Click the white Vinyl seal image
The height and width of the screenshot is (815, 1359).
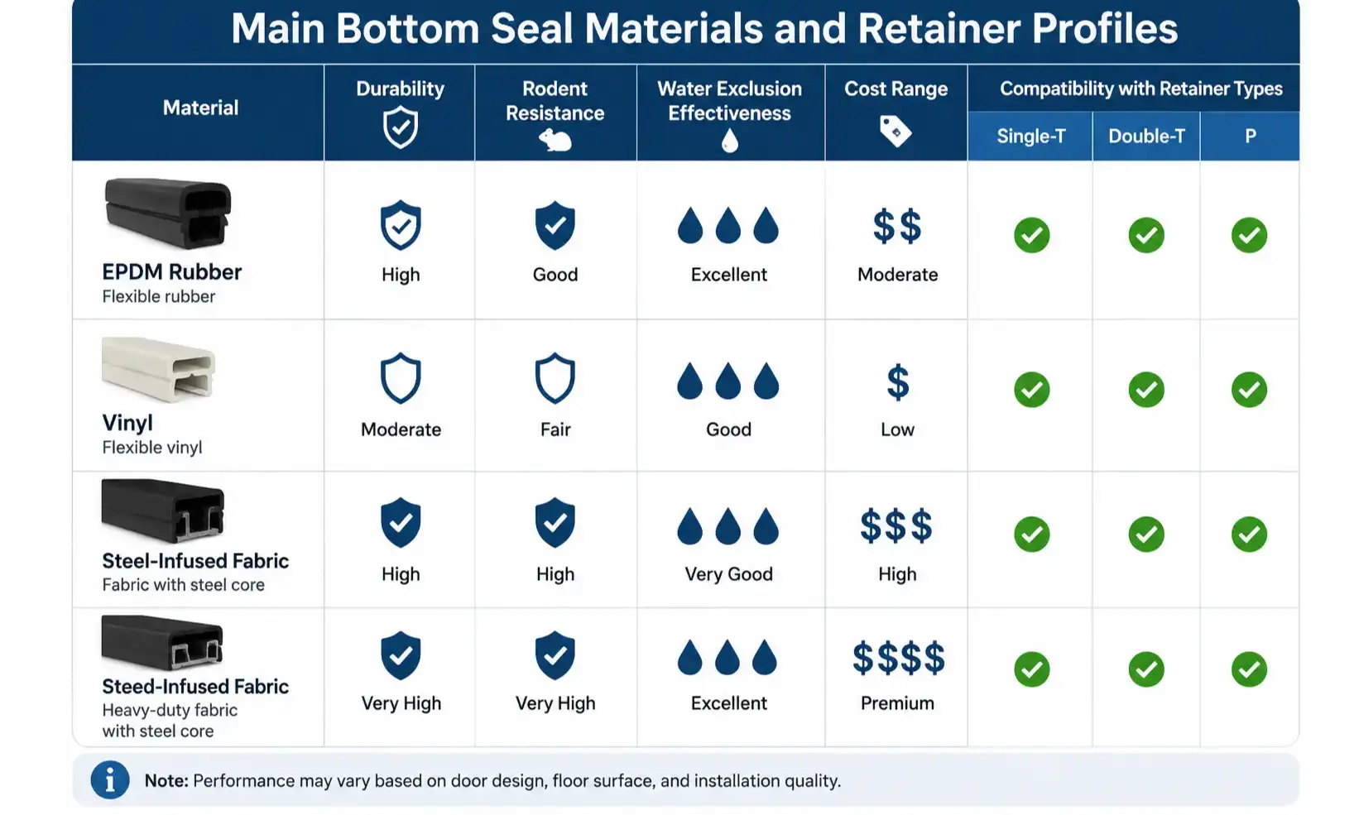158,369
